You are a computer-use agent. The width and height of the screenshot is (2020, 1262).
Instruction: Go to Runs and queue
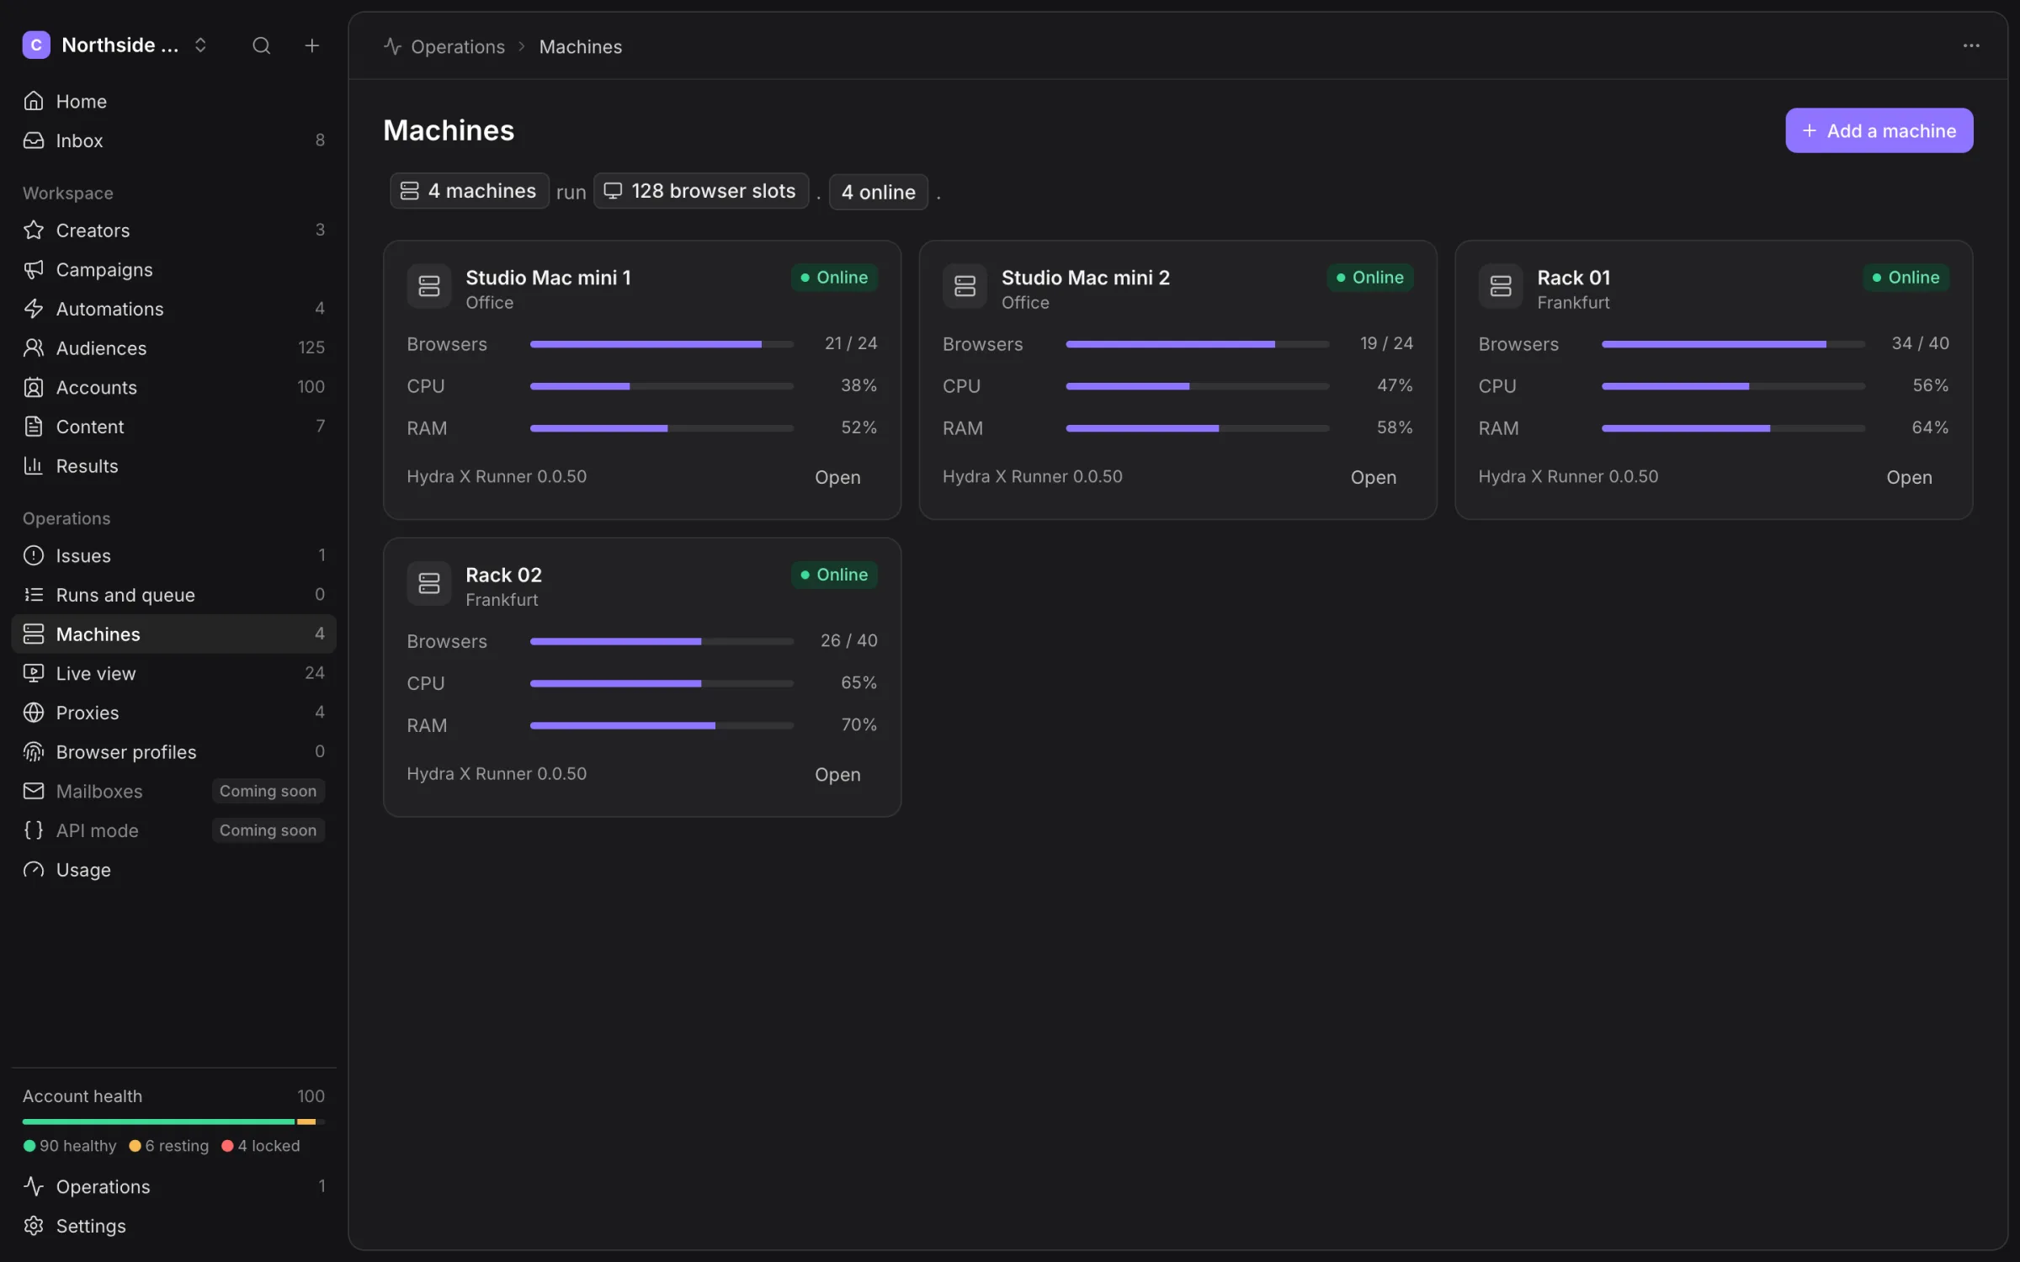click(x=173, y=595)
